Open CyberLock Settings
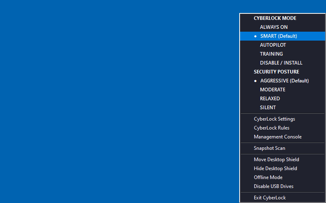 click(x=274, y=119)
